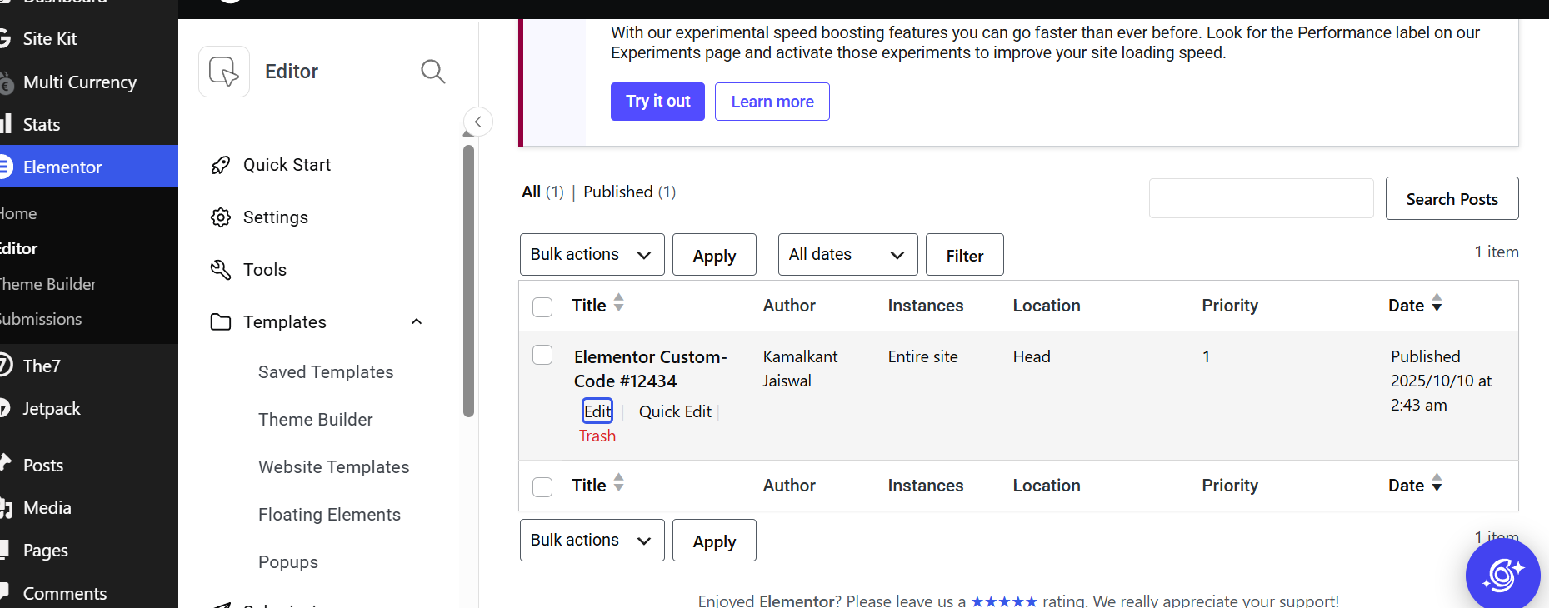This screenshot has width=1549, height=608.
Task: Open Floating Elements item
Action: [330, 515]
